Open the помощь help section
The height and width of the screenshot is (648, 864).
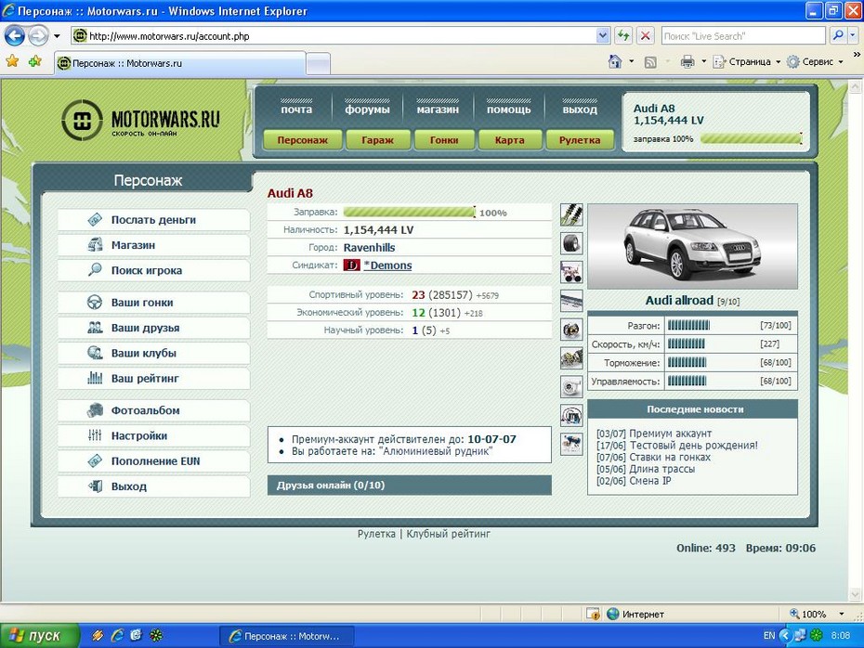pos(508,109)
